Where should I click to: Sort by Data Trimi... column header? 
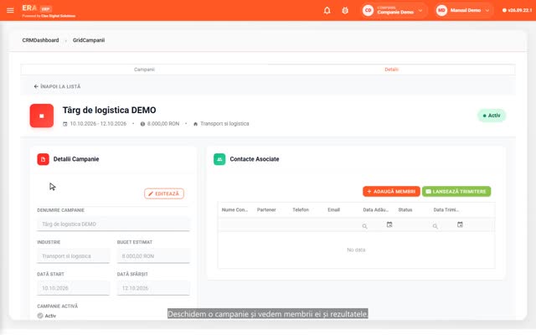tap(446, 209)
